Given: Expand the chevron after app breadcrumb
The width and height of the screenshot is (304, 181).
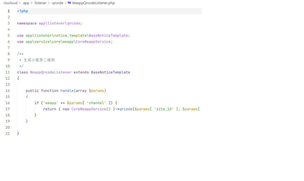Looking at the screenshot, I should (32, 3).
